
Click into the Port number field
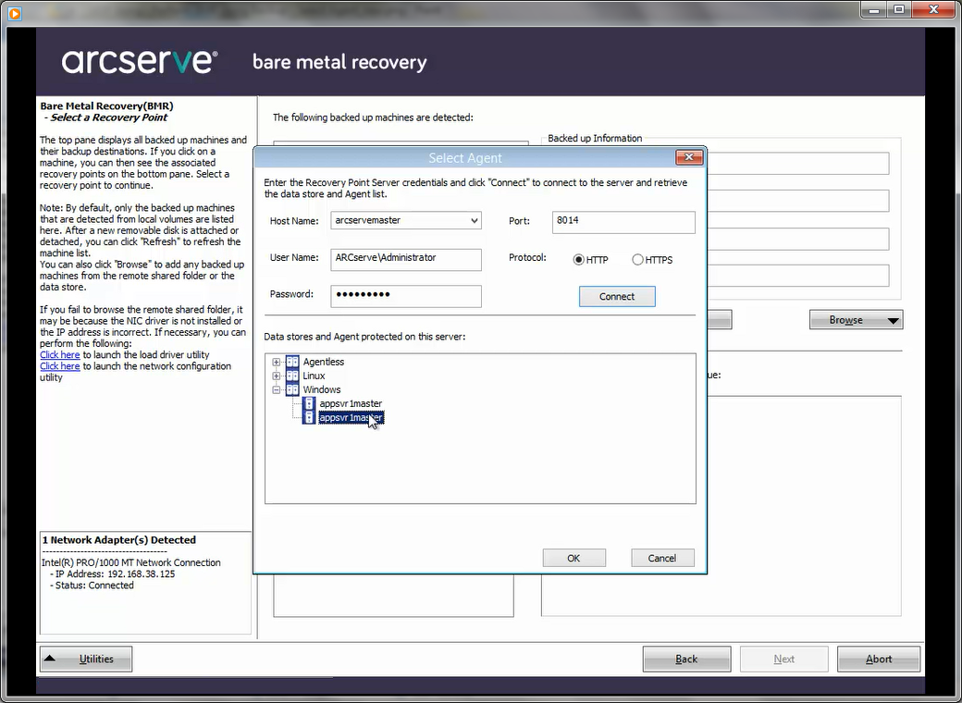coord(623,222)
